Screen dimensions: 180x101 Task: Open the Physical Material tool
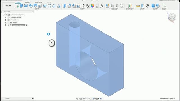(88, 6)
